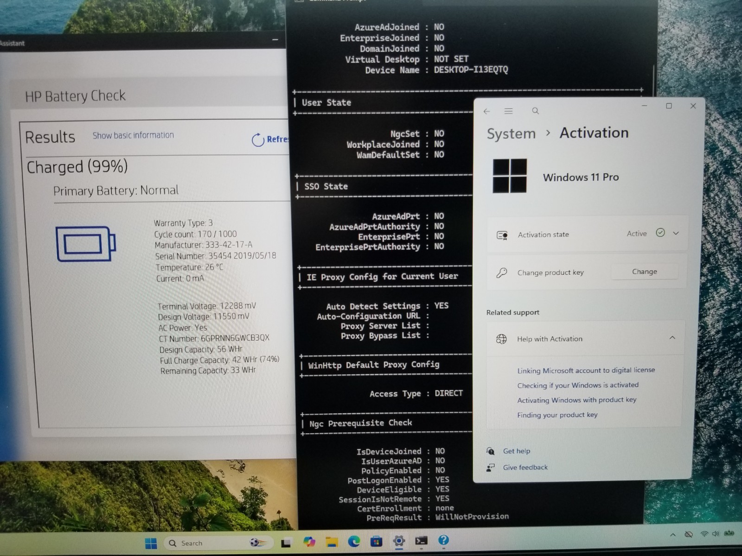Click the active checkmark icon
The height and width of the screenshot is (556, 742).
point(660,233)
